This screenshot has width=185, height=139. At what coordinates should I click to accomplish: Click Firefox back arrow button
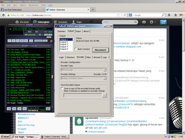[x=3, y=15]
